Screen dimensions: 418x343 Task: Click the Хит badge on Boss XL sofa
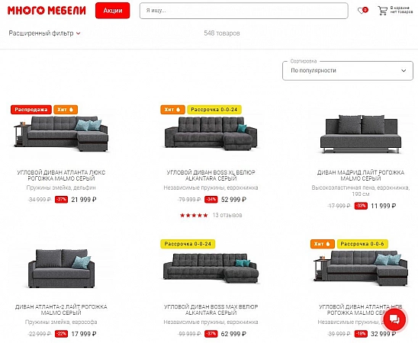pos(172,110)
